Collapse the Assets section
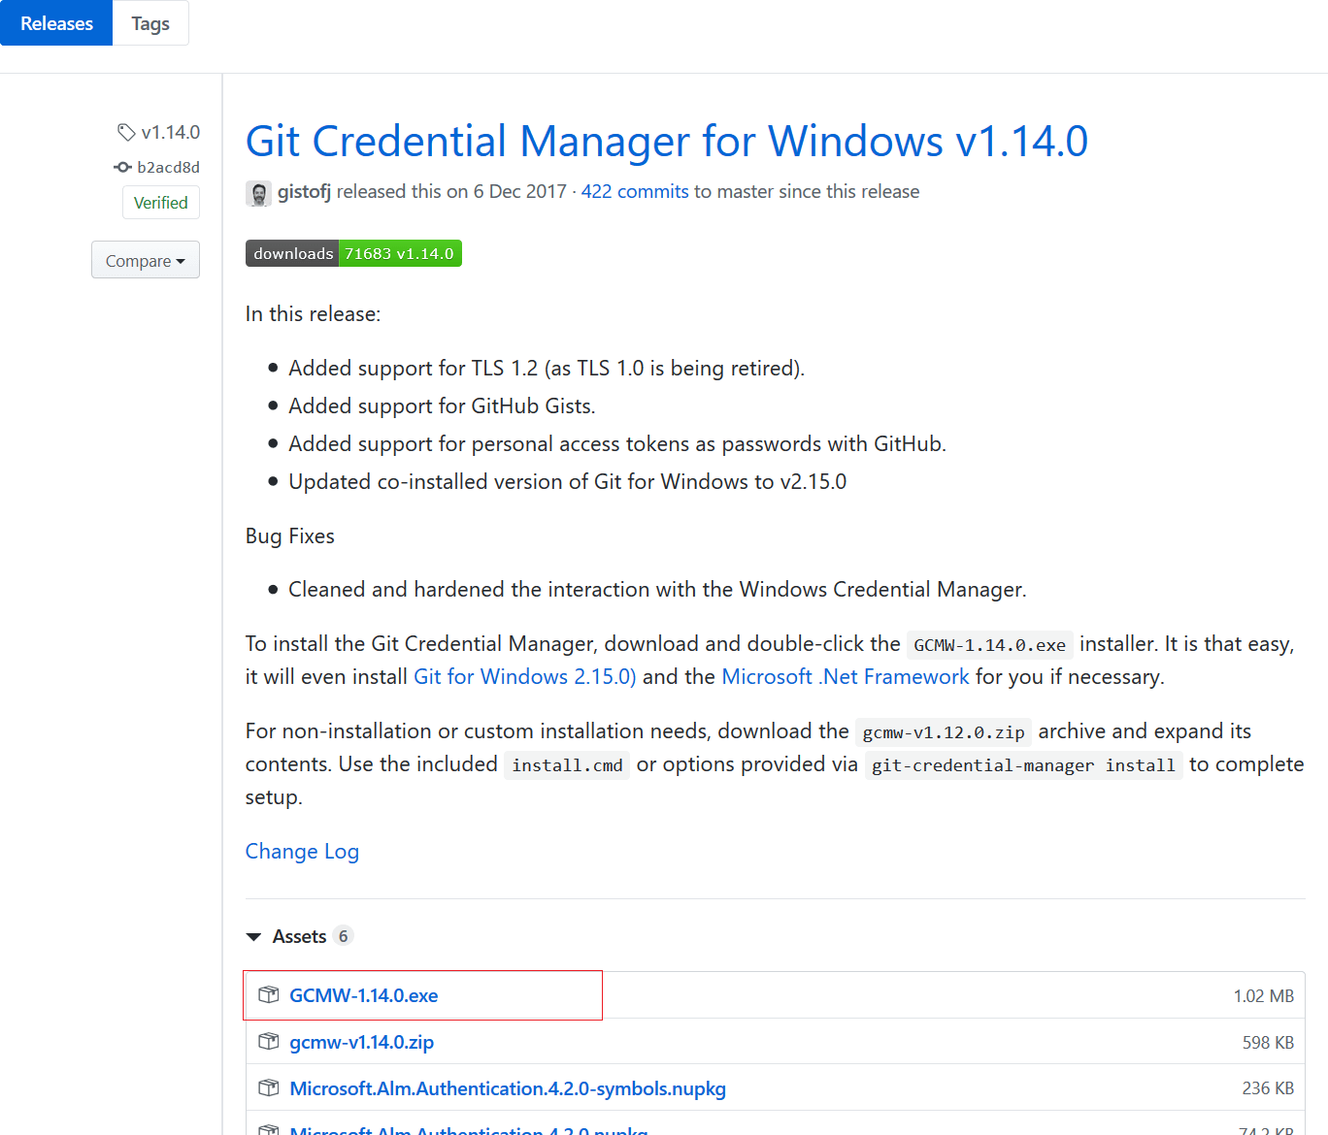Viewport: 1328px width, 1135px height. (255, 936)
